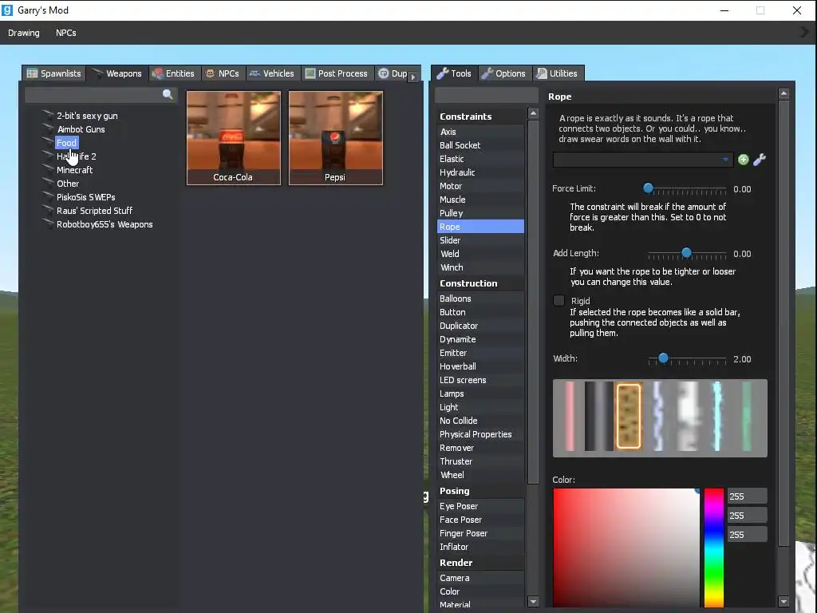The height and width of the screenshot is (613, 817).
Task: Open the Vehicles tab
Action: 273,73
